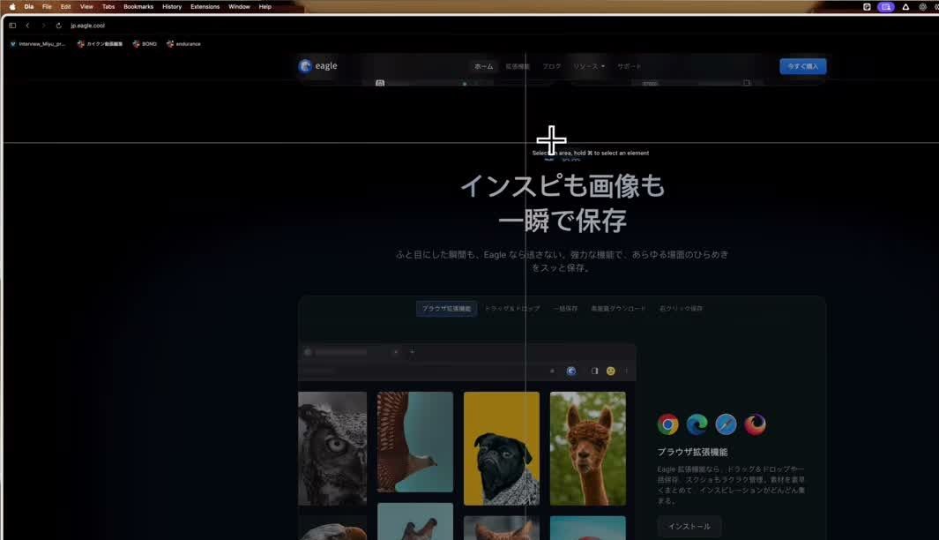Click the triangle icon in the menu bar
Image resolution: width=939 pixels, height=540 pixels.
(x=905, y=6)
